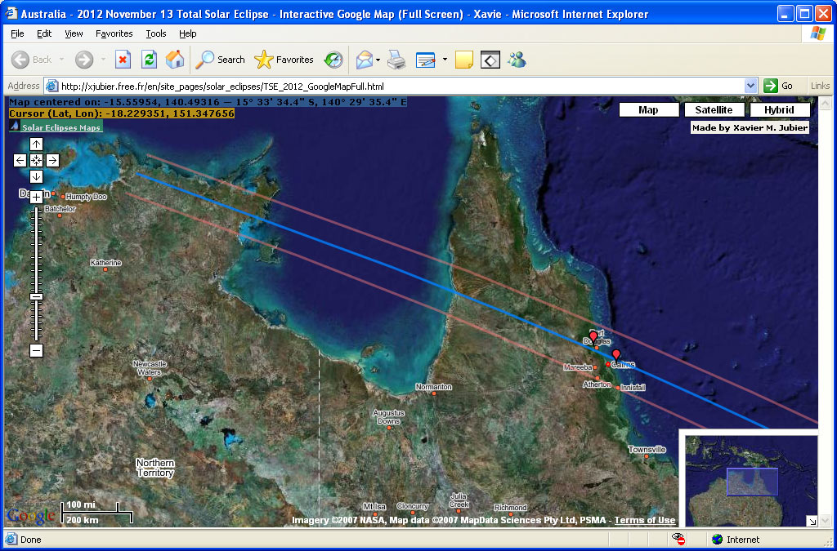Viewport: 837px width, 551px height.
Task: Click the zoom slider track near top
Action: point(36,213)
